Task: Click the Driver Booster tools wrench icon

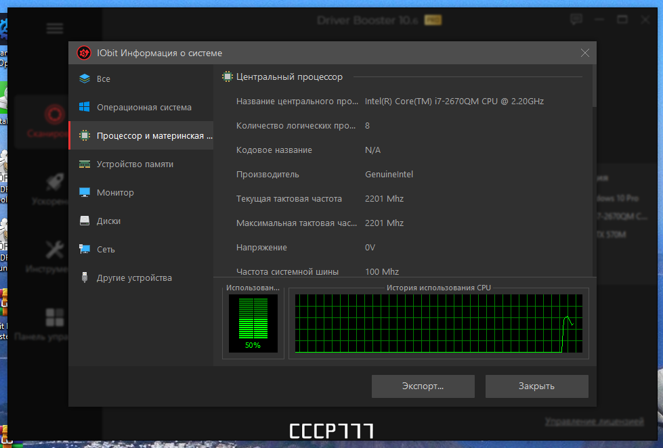Action: 55,249
